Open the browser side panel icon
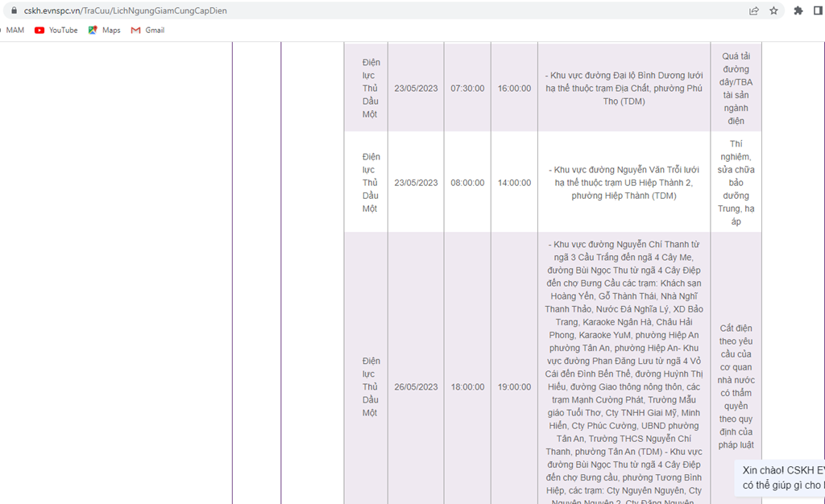The height and width of the screenshot is (504, 825). coord(819,10)
